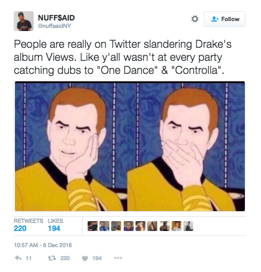The image size is (261, 272).
Task: Reply to the tweet with arrow icon
Action: 18,258
